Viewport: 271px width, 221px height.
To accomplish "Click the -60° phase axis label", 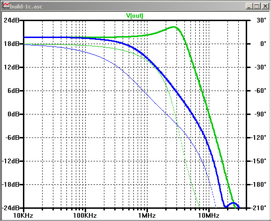I will click(x=260, y=91).
